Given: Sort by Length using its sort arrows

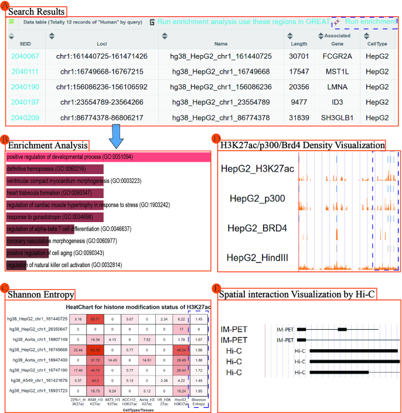Looking at the screenshot, I should [292, 36].
